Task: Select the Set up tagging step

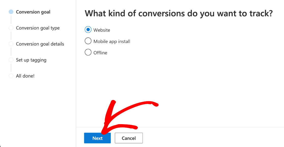Action: point(31,60)
